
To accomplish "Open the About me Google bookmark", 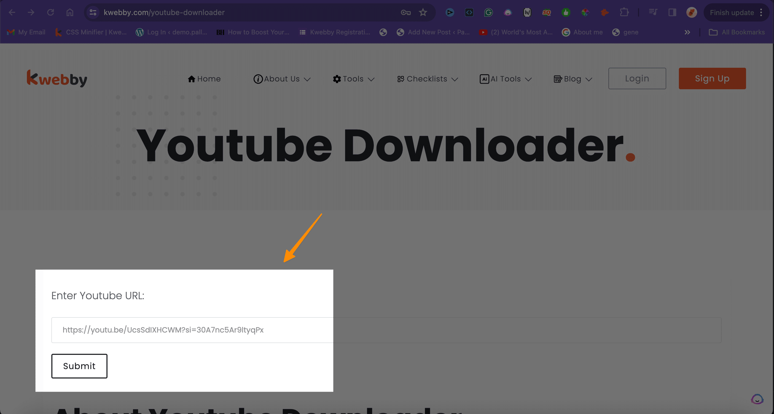I will [x=582, y=32].
